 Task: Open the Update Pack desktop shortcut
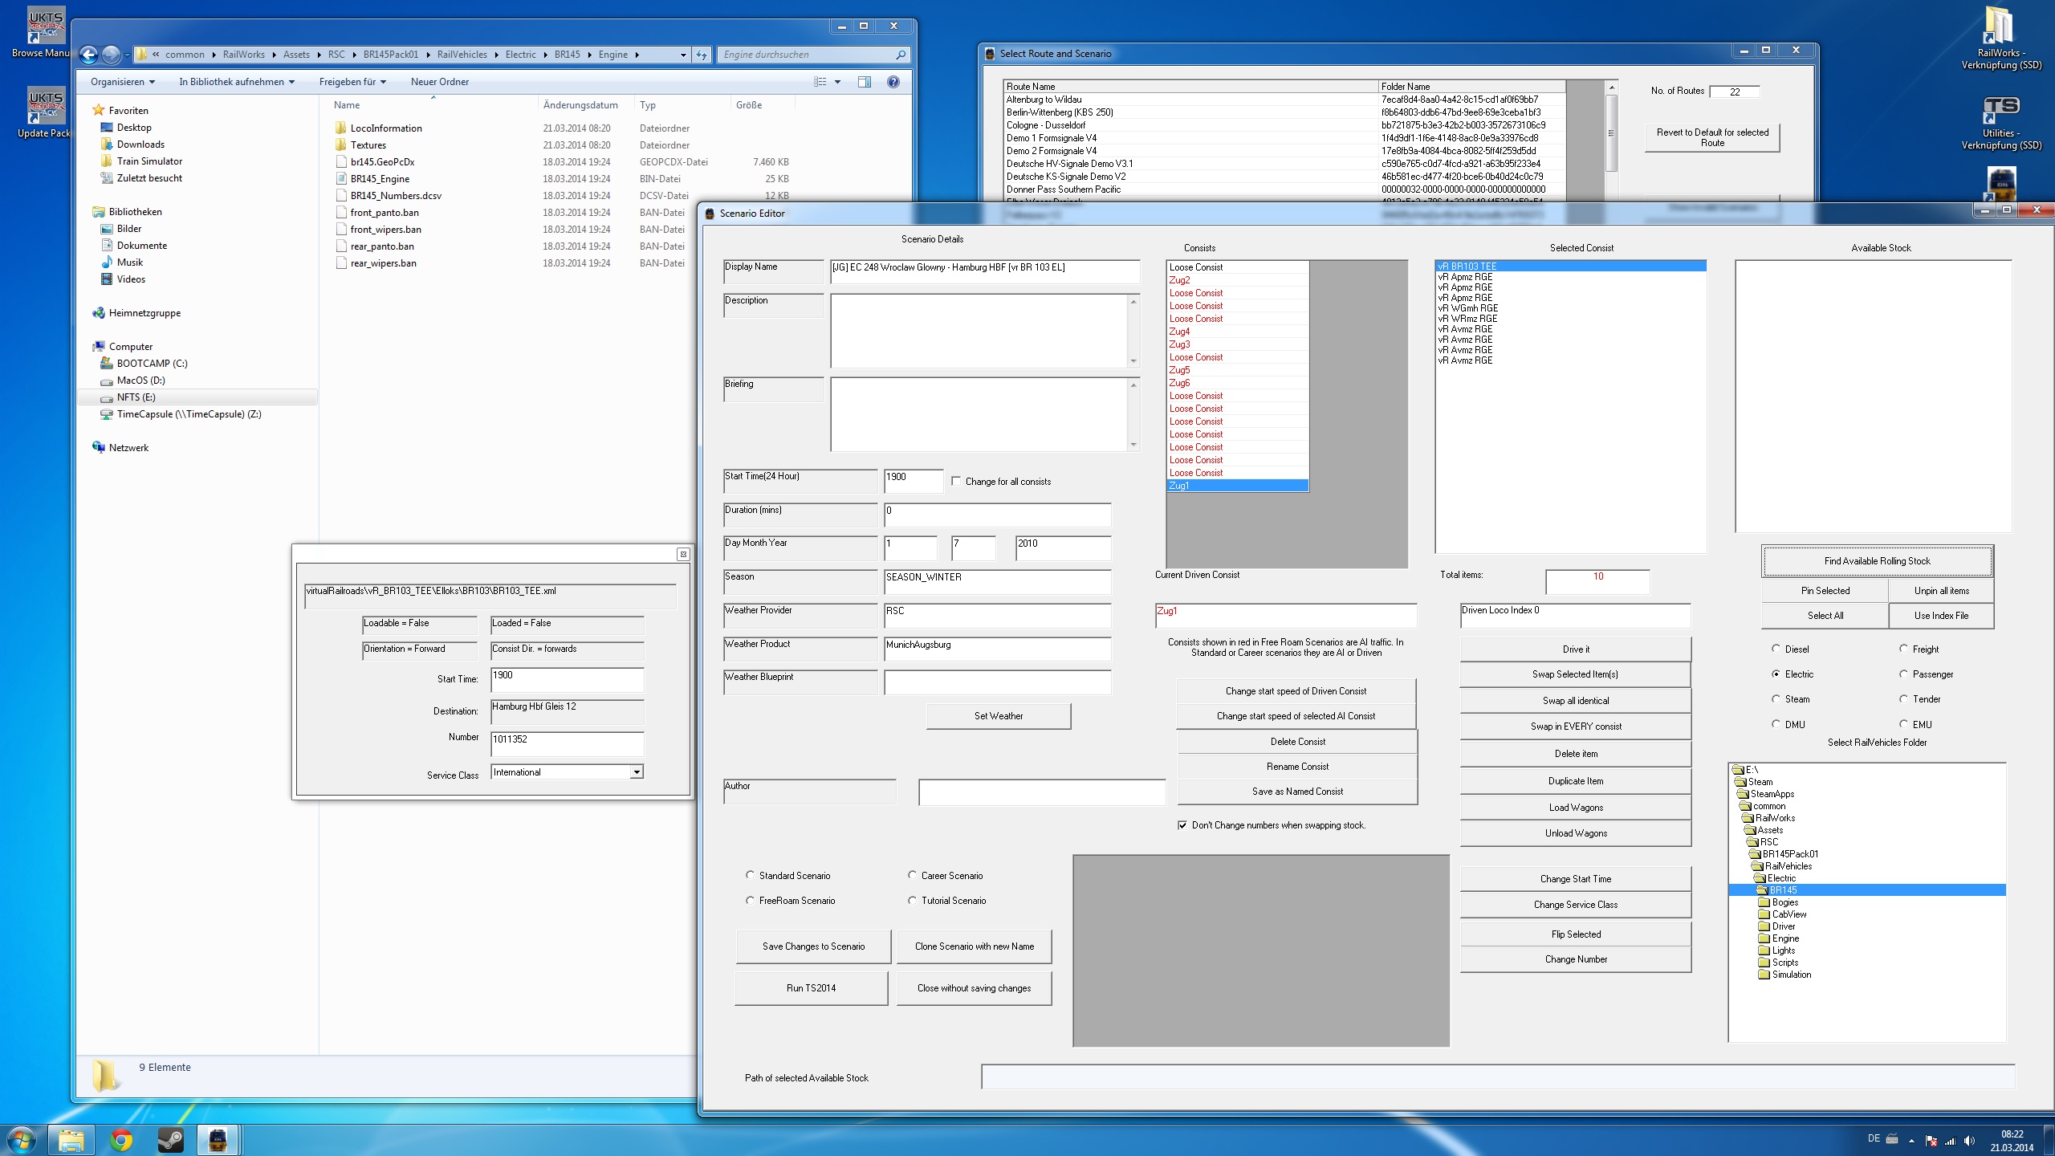pos(43,112)
